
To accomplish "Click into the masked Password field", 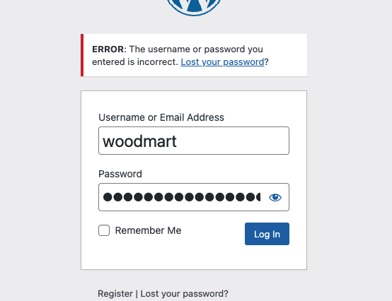I will [x=183, y=197].
